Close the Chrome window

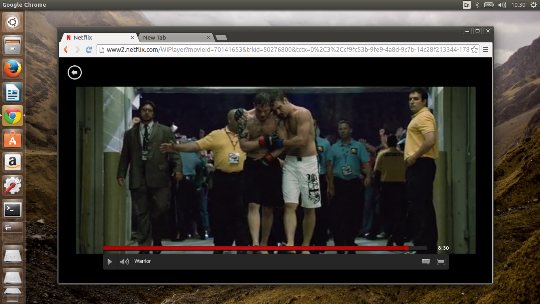coord(488,31)
